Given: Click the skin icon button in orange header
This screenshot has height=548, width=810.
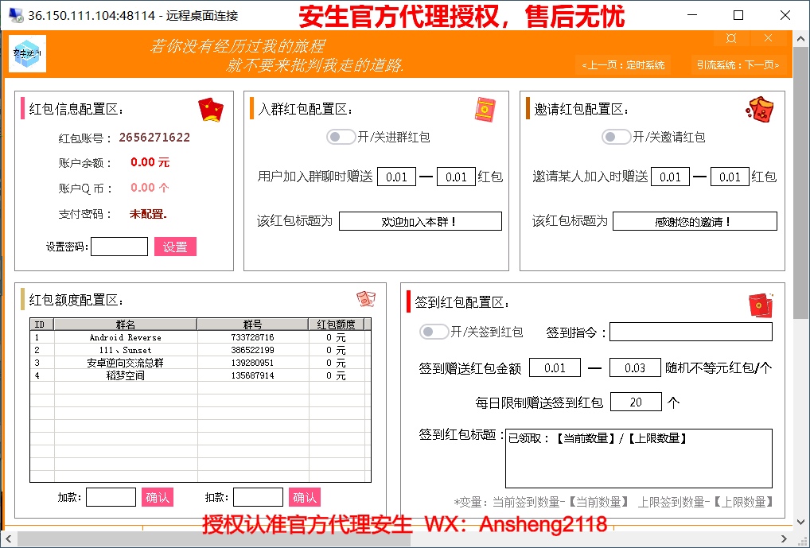Looking at the screenshot, I should (x=731, y=39).
